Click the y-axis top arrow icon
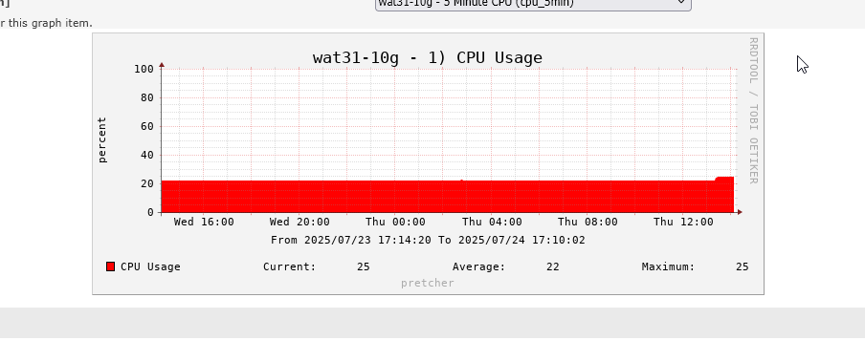The width and height of the screenshot is (865, 362). pos(162,65)
